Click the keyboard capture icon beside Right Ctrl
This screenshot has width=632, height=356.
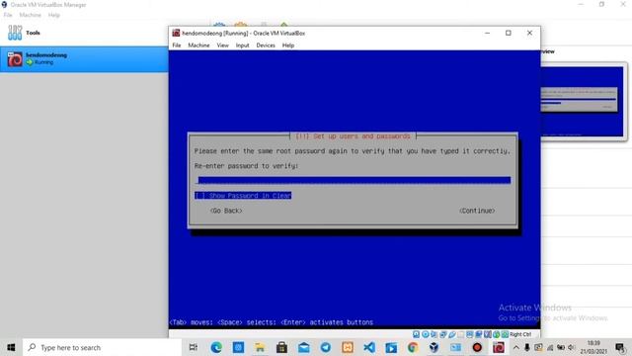(505, 334)
